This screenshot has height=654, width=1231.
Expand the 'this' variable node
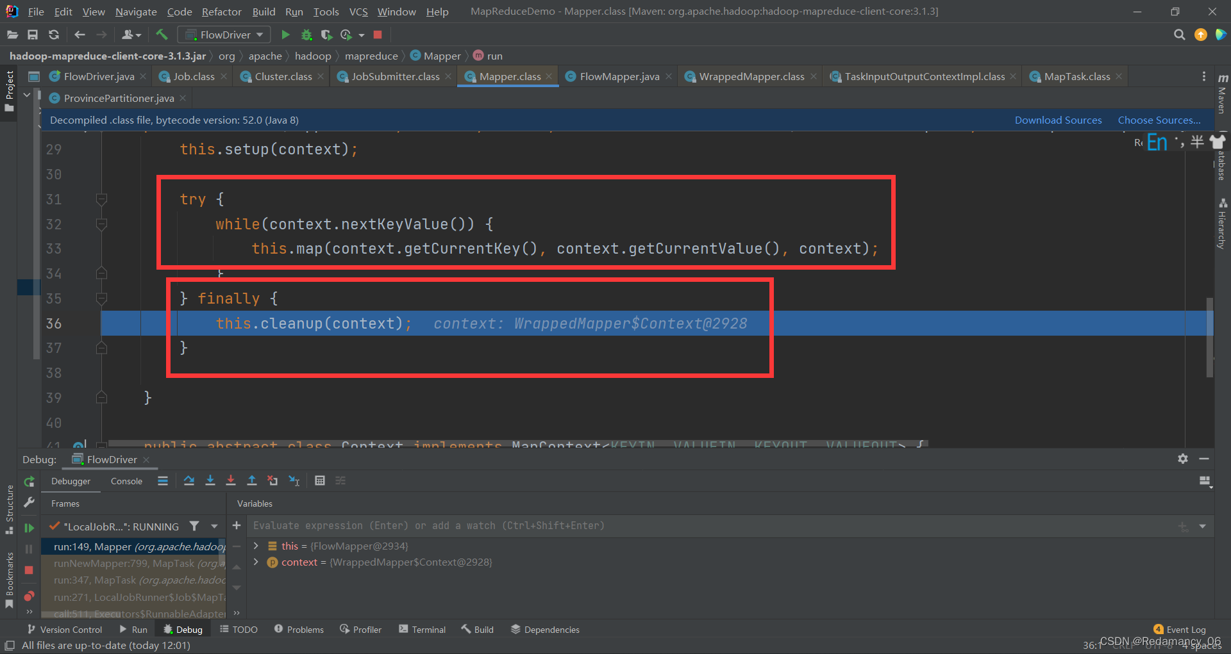256,546
